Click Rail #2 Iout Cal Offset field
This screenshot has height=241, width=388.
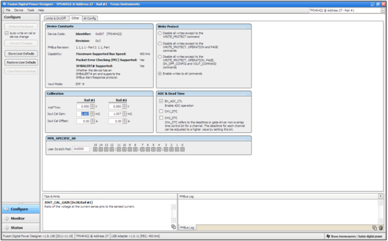point(116,121)
